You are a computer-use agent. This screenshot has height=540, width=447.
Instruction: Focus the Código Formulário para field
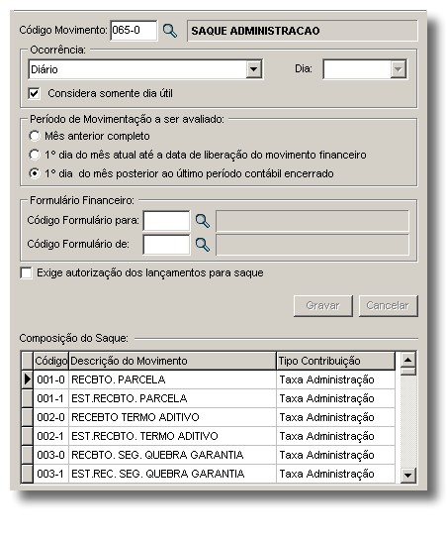point(166,221)
